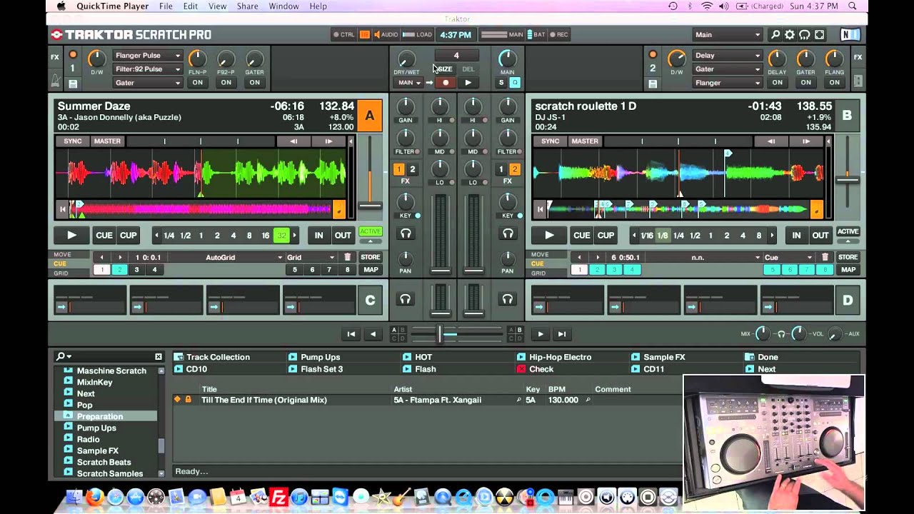
Task: Open the File menu
Action: point(166,6)
